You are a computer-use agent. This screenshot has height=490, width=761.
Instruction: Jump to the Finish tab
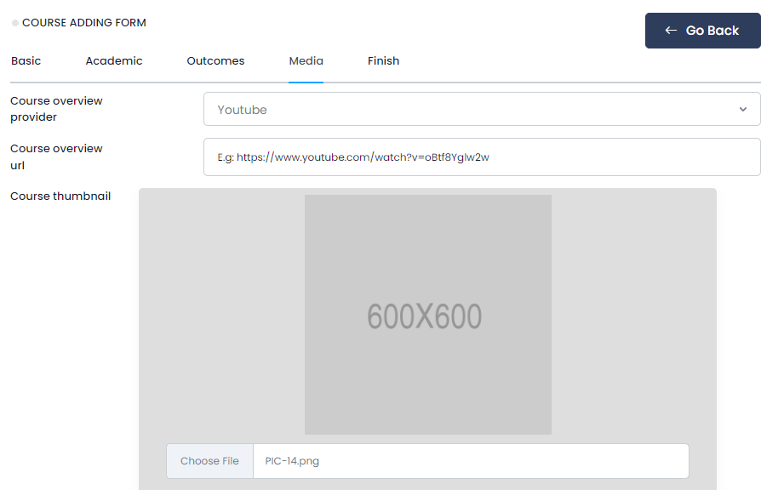pos(383,61)
